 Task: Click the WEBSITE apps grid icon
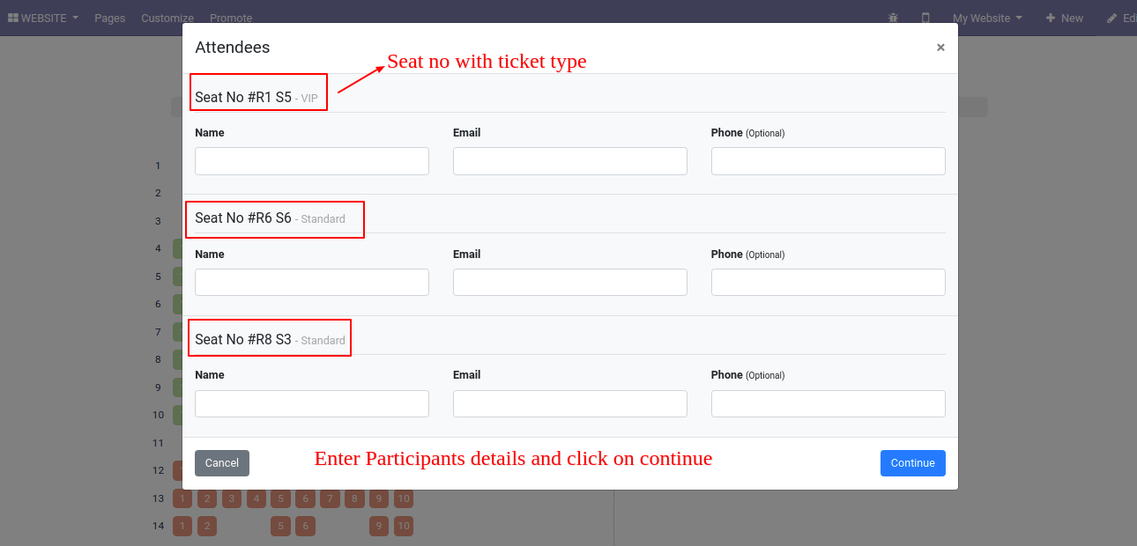13,18
